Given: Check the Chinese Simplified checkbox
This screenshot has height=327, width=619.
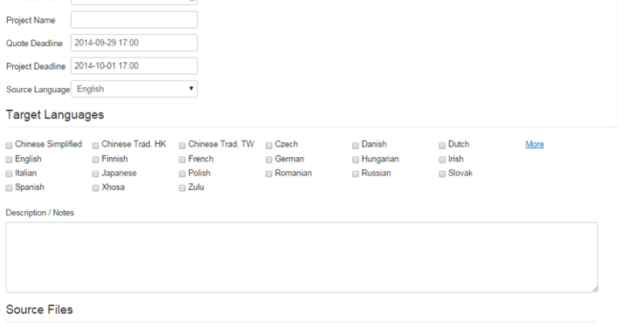Looking at the screenshot, I should (9, 146).
